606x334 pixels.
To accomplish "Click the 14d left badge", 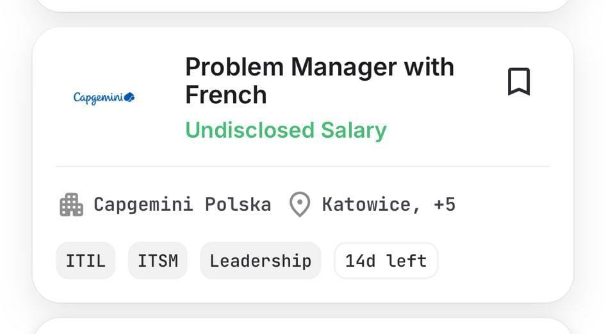I will tap(386, 261).
